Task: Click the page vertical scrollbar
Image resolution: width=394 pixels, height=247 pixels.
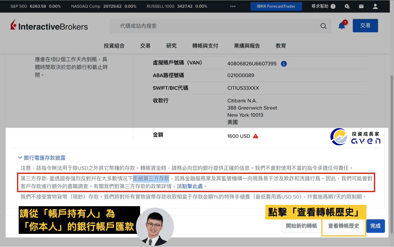Action: (392, 154)
